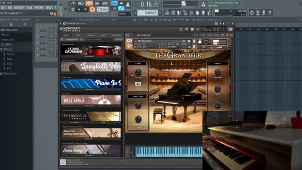
Task: Toggle Kontakt side panel view icon
Action: point(230,29)
